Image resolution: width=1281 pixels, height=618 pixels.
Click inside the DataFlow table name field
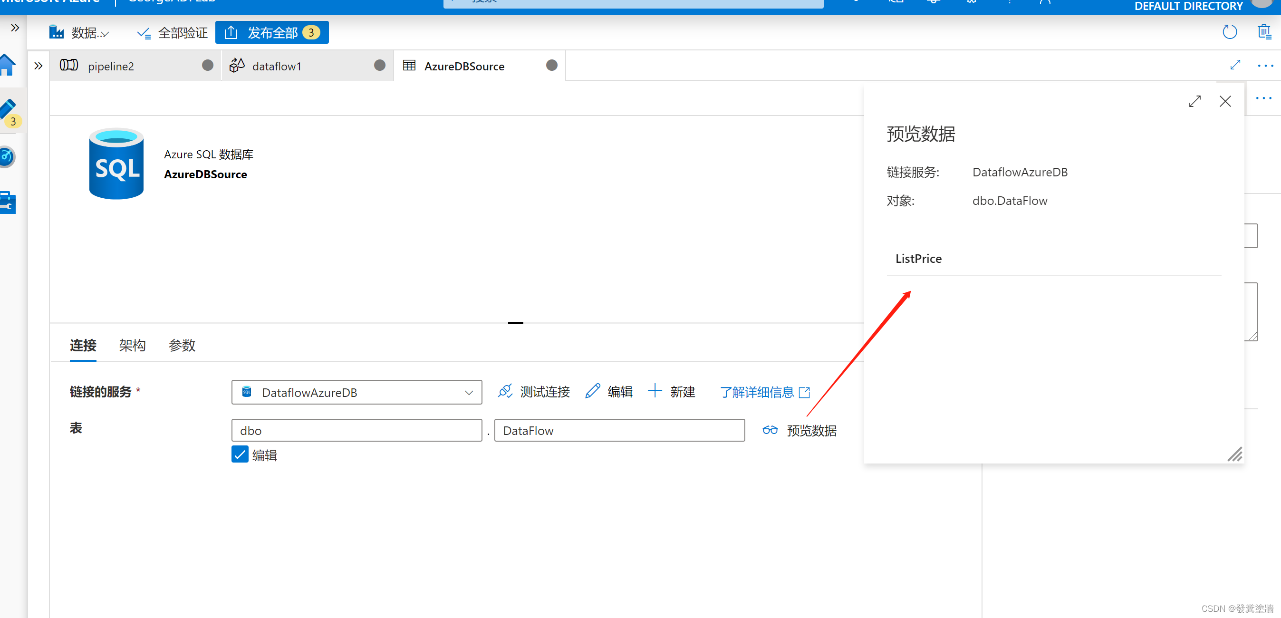[619, 430]
